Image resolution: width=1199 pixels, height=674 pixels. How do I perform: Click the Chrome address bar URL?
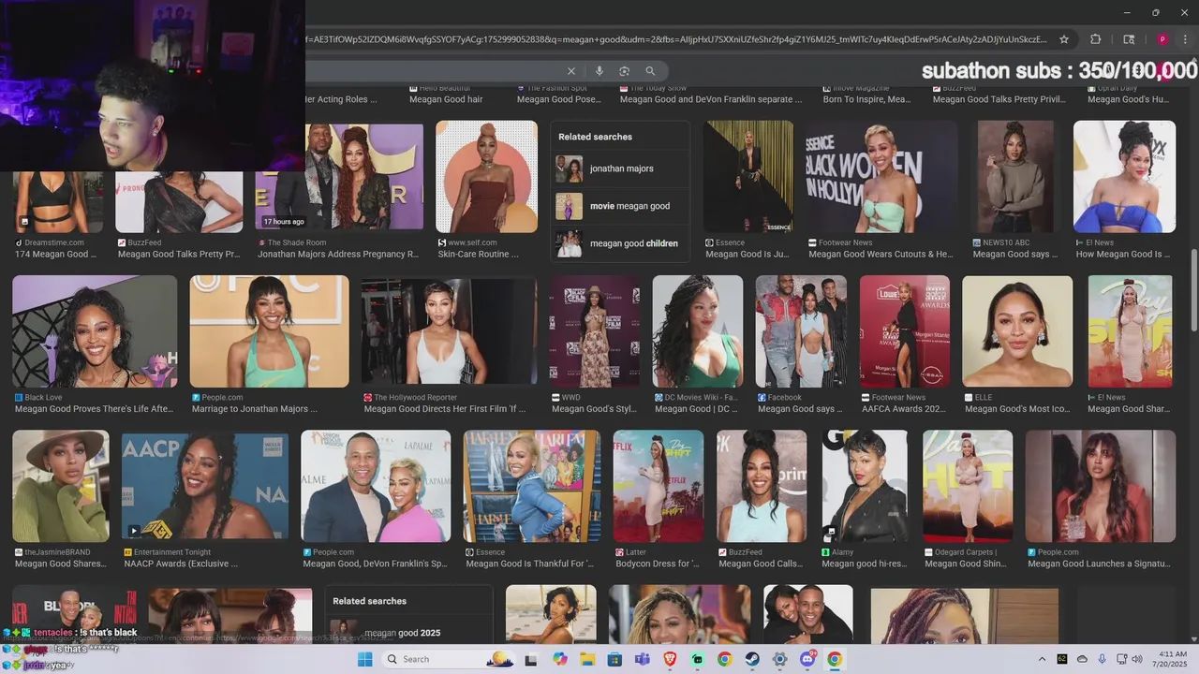coord(676,39)
